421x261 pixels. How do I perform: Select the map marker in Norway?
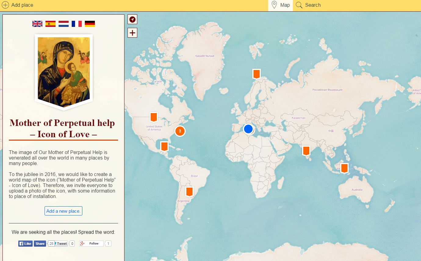coord(257,74)
